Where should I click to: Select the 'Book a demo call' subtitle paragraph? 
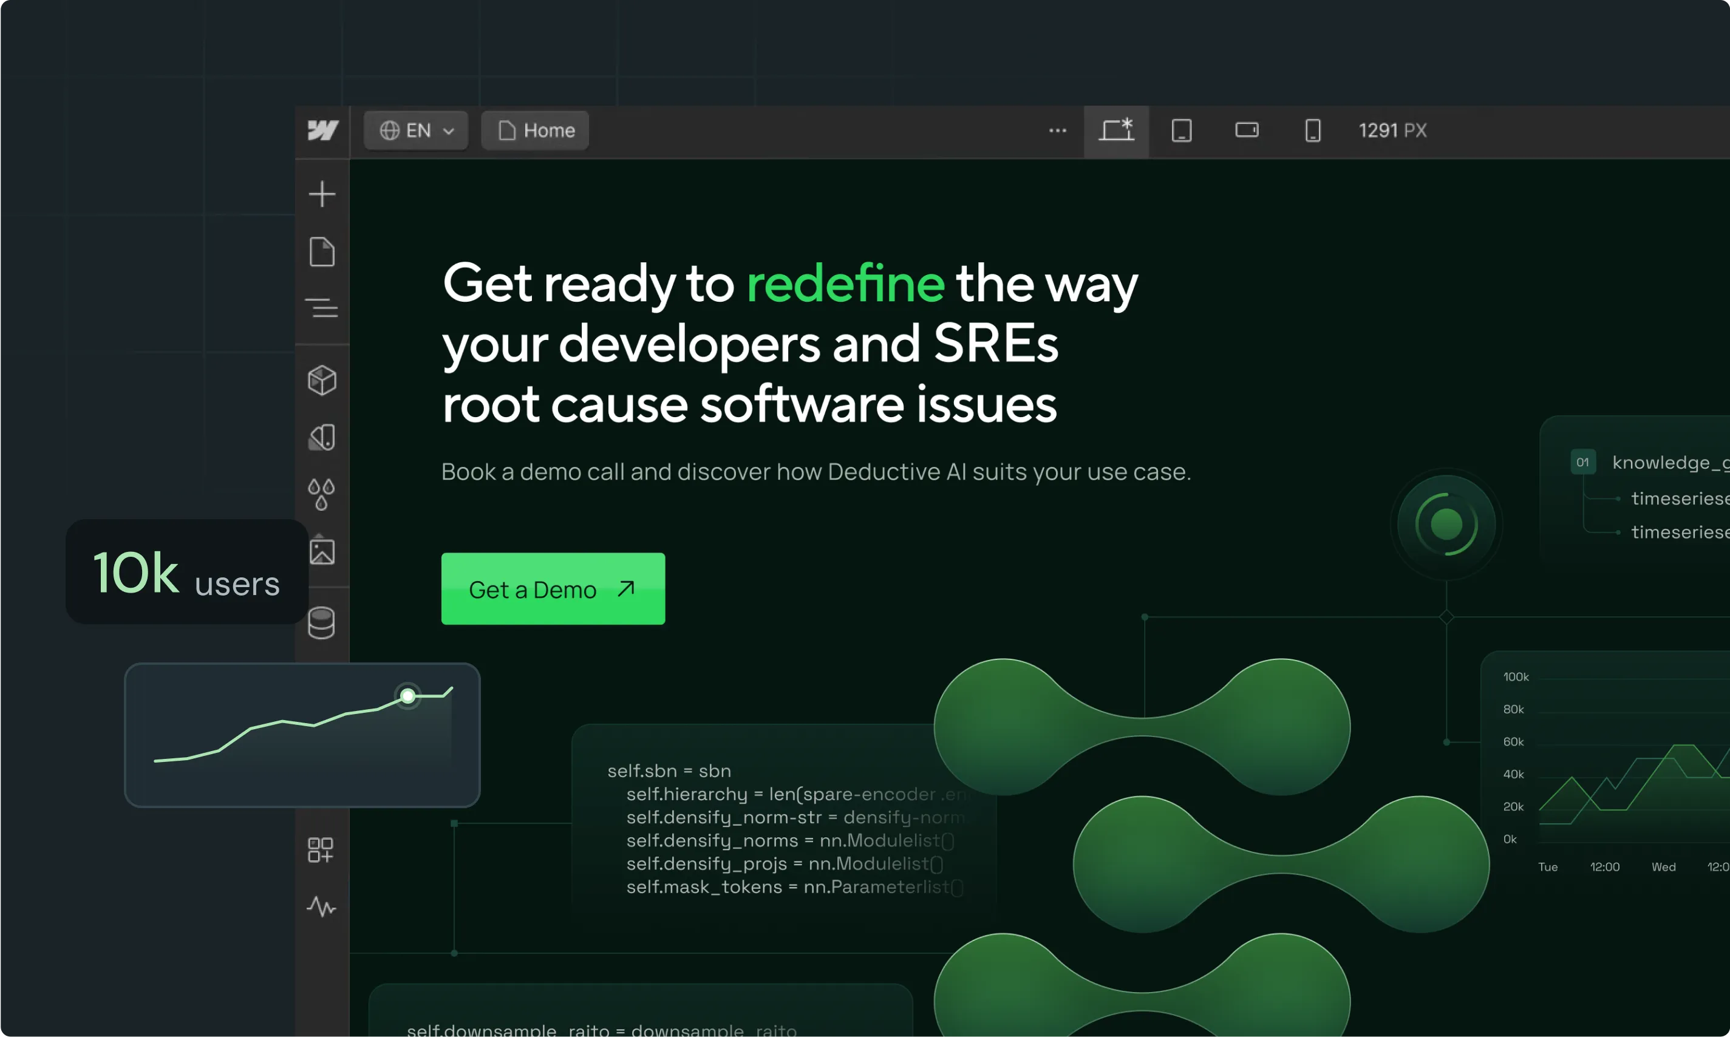tap(816, 472)
